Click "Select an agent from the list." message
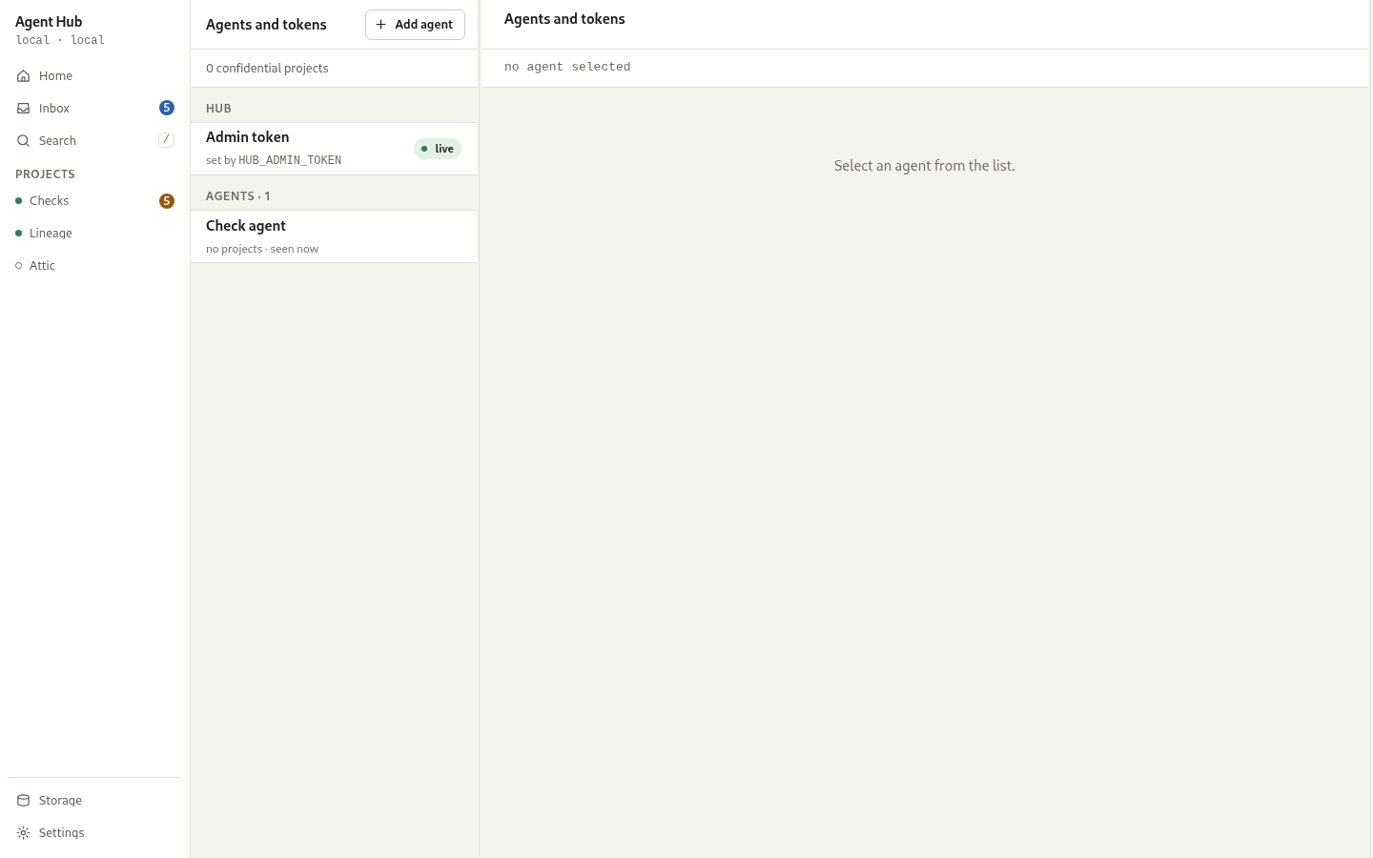 pyautogui.click(x=925, y=166)
